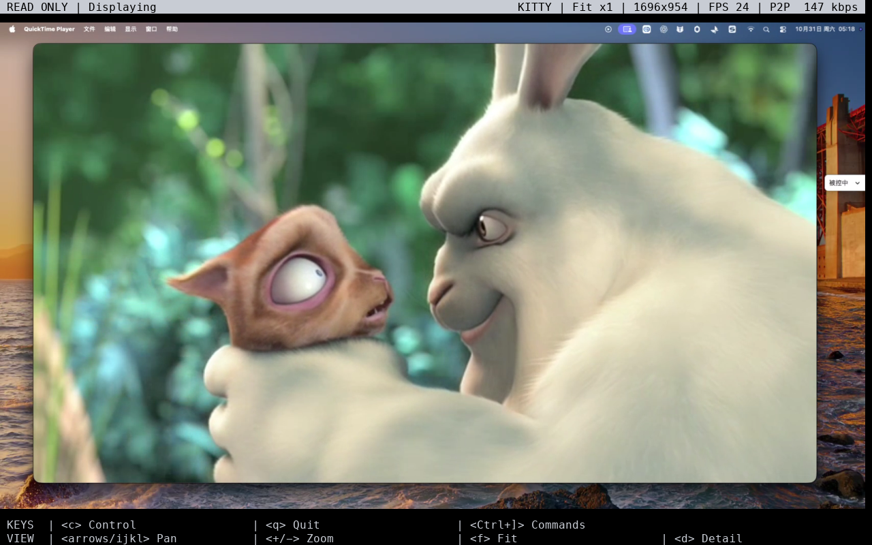Click the 147 kbps bitrate text
Screen dimensions: 872x545
pos(831,7)
